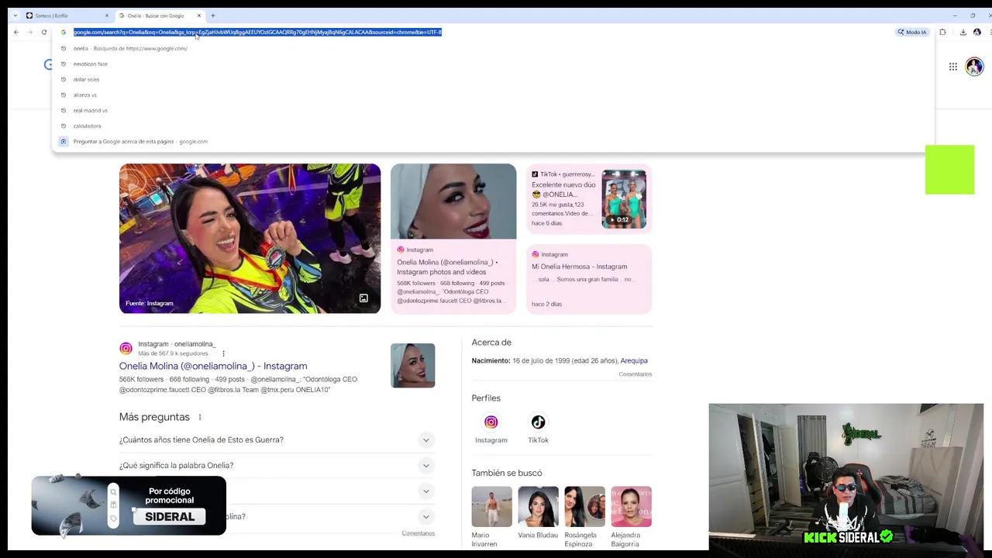This screenshot has width=992, height=558.
Task: Choose the 'real madrid vs' suggestion
Action: (x=493, y=110)
